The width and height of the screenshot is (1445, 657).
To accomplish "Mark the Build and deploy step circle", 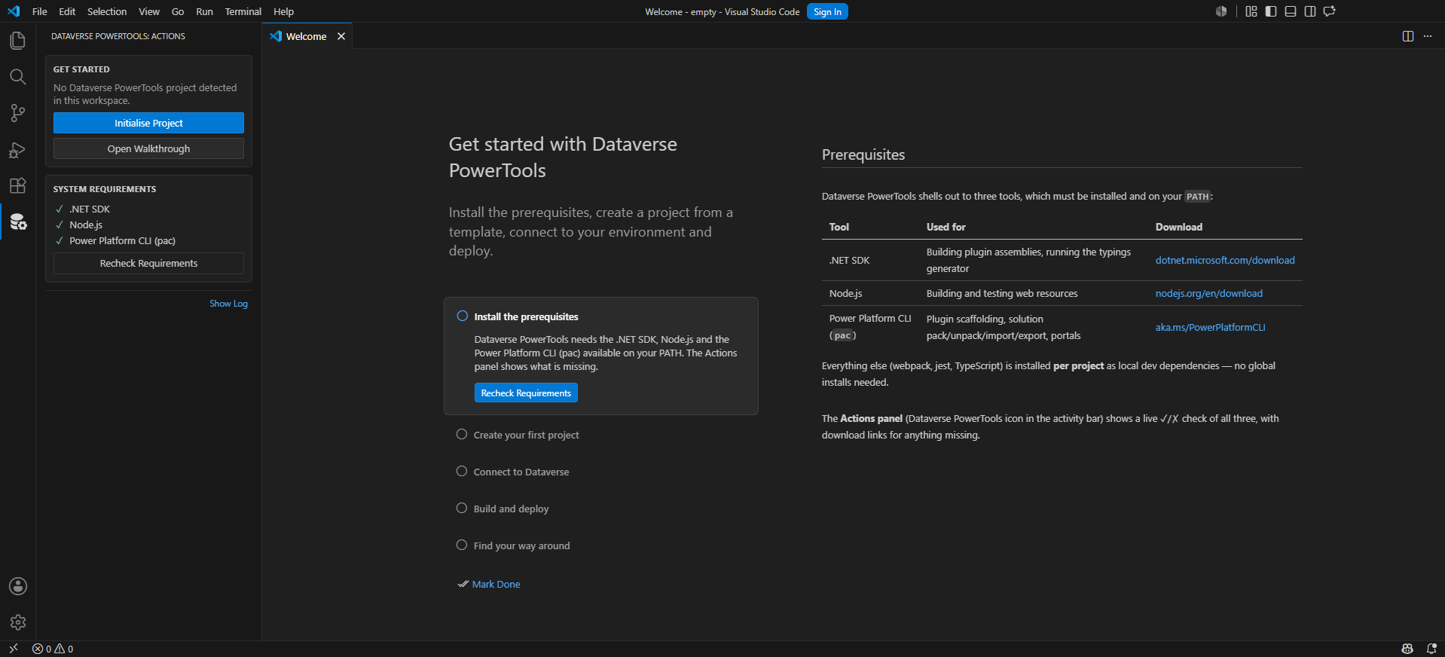I will 462,509.
